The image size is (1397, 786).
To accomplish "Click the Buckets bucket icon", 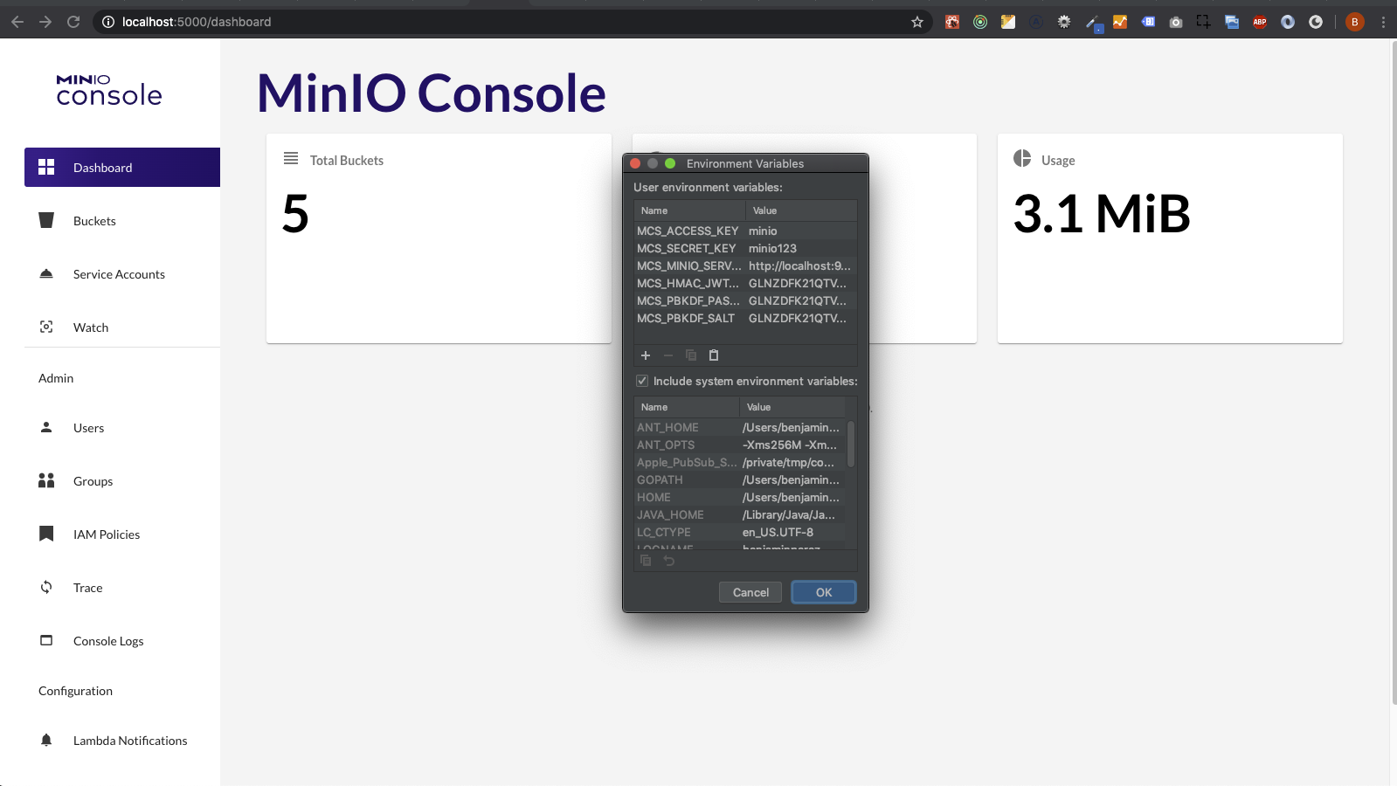I will click(x=46, y=220).
